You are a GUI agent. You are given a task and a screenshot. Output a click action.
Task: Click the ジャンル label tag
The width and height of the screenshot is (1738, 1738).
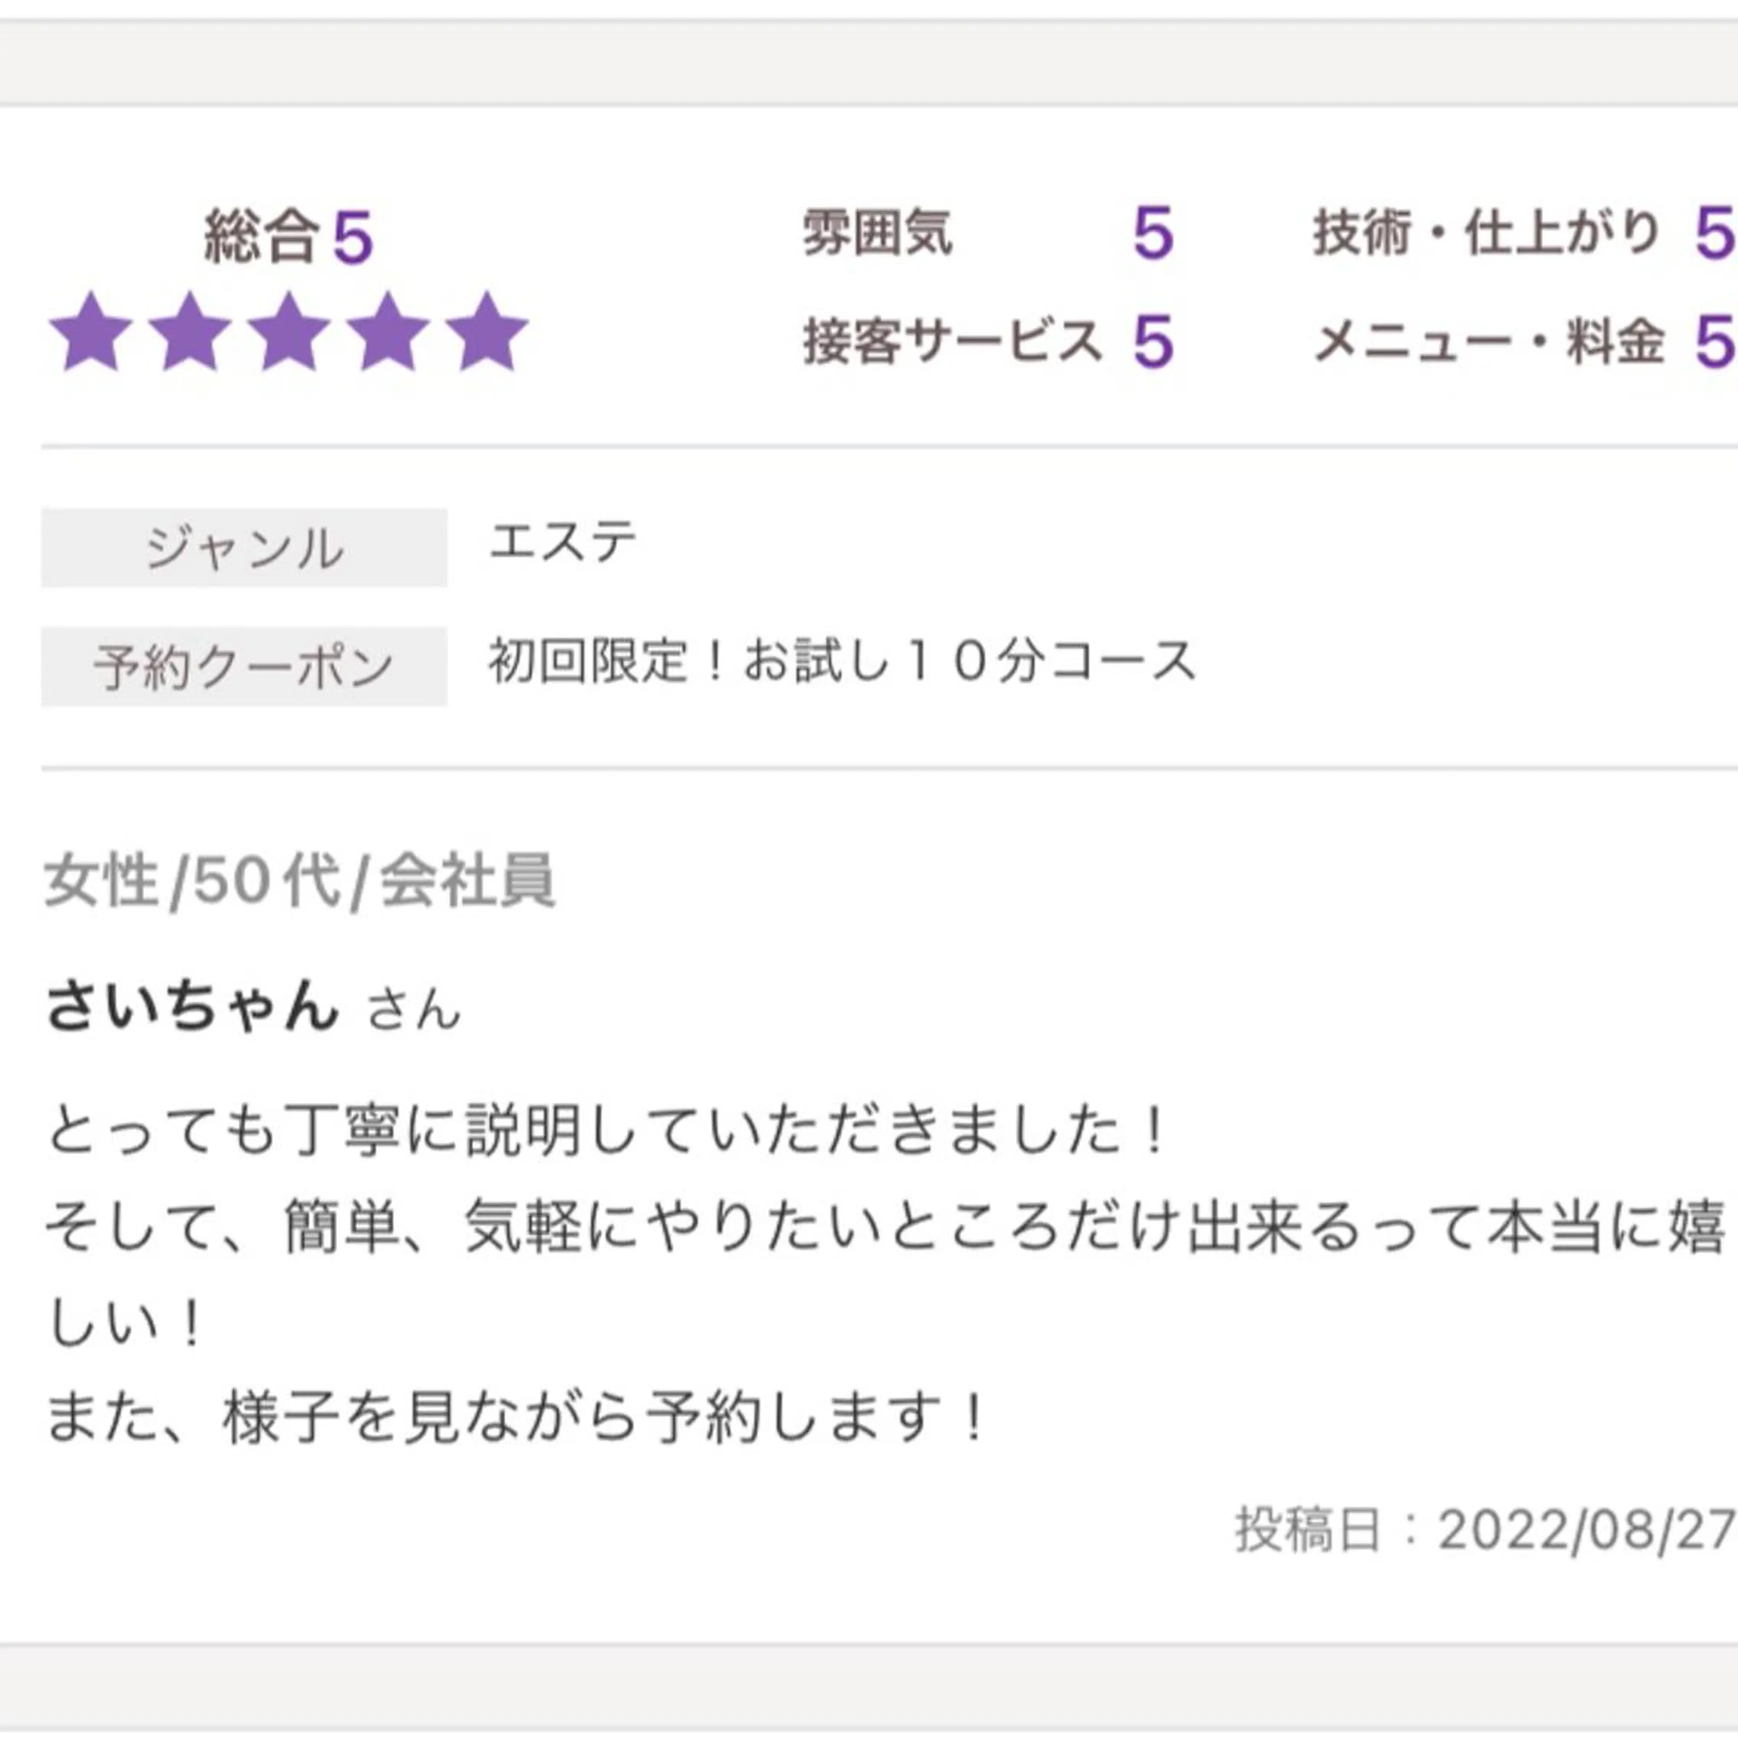(x=244, y=548)
